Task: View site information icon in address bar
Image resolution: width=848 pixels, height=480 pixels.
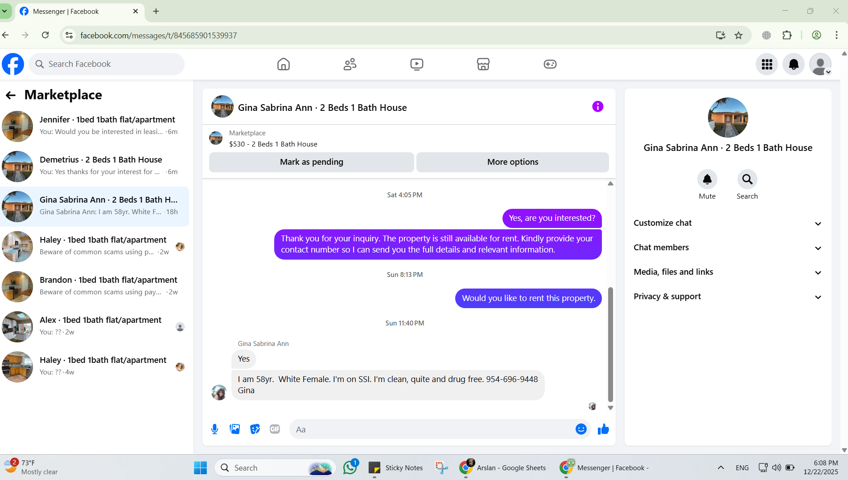Action: [x=69, y=35]
